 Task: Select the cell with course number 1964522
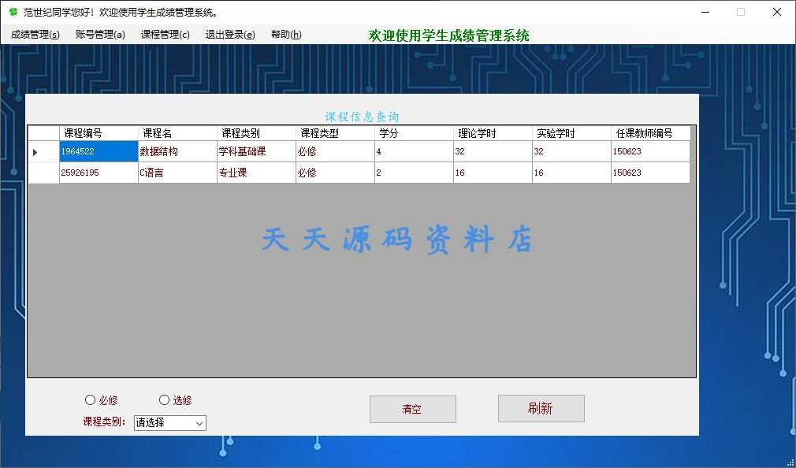pos(99,152)
